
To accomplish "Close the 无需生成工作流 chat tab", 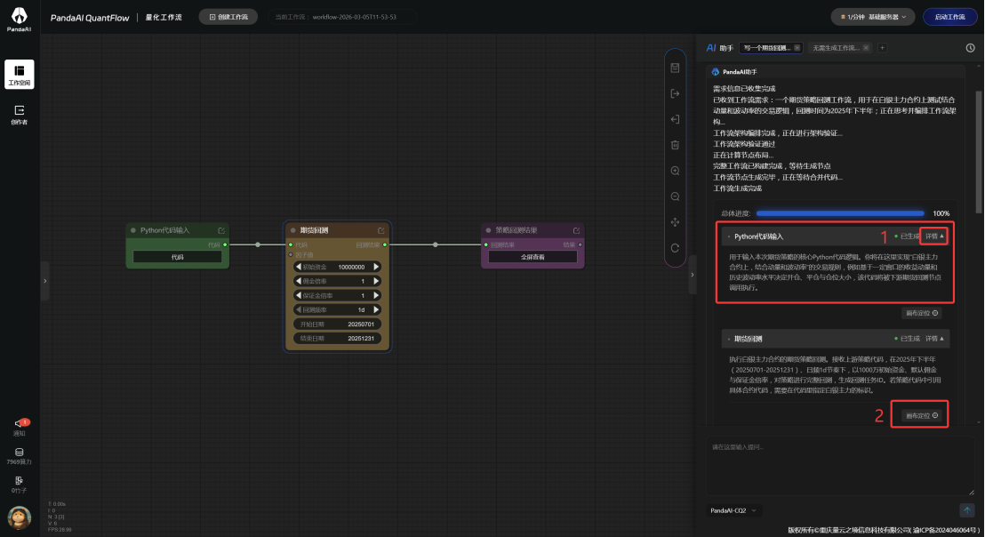I will coord(866,48).
